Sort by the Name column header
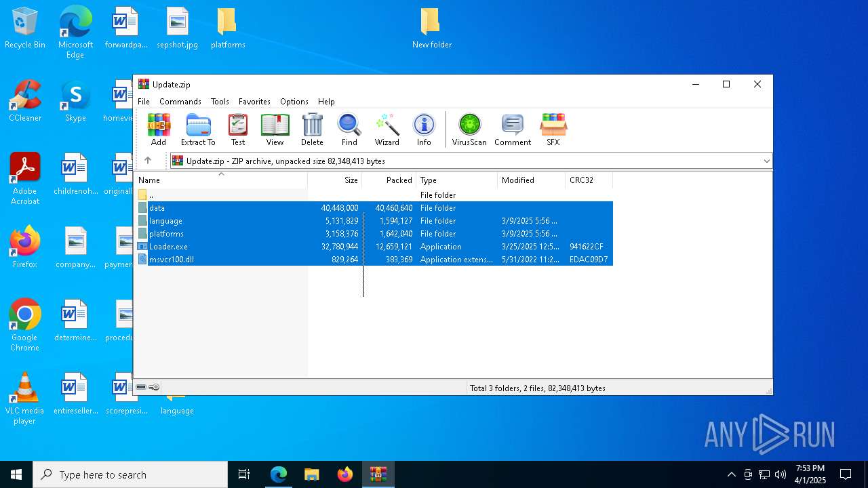The image size is (868, 488). click(220, 180)
